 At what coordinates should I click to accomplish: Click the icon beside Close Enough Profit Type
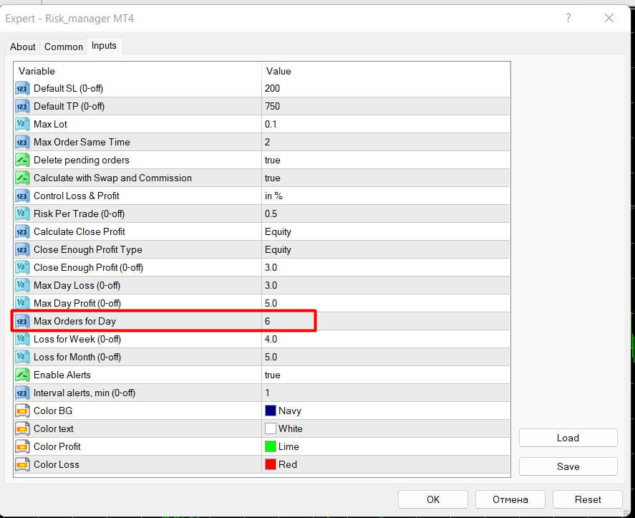22,249
